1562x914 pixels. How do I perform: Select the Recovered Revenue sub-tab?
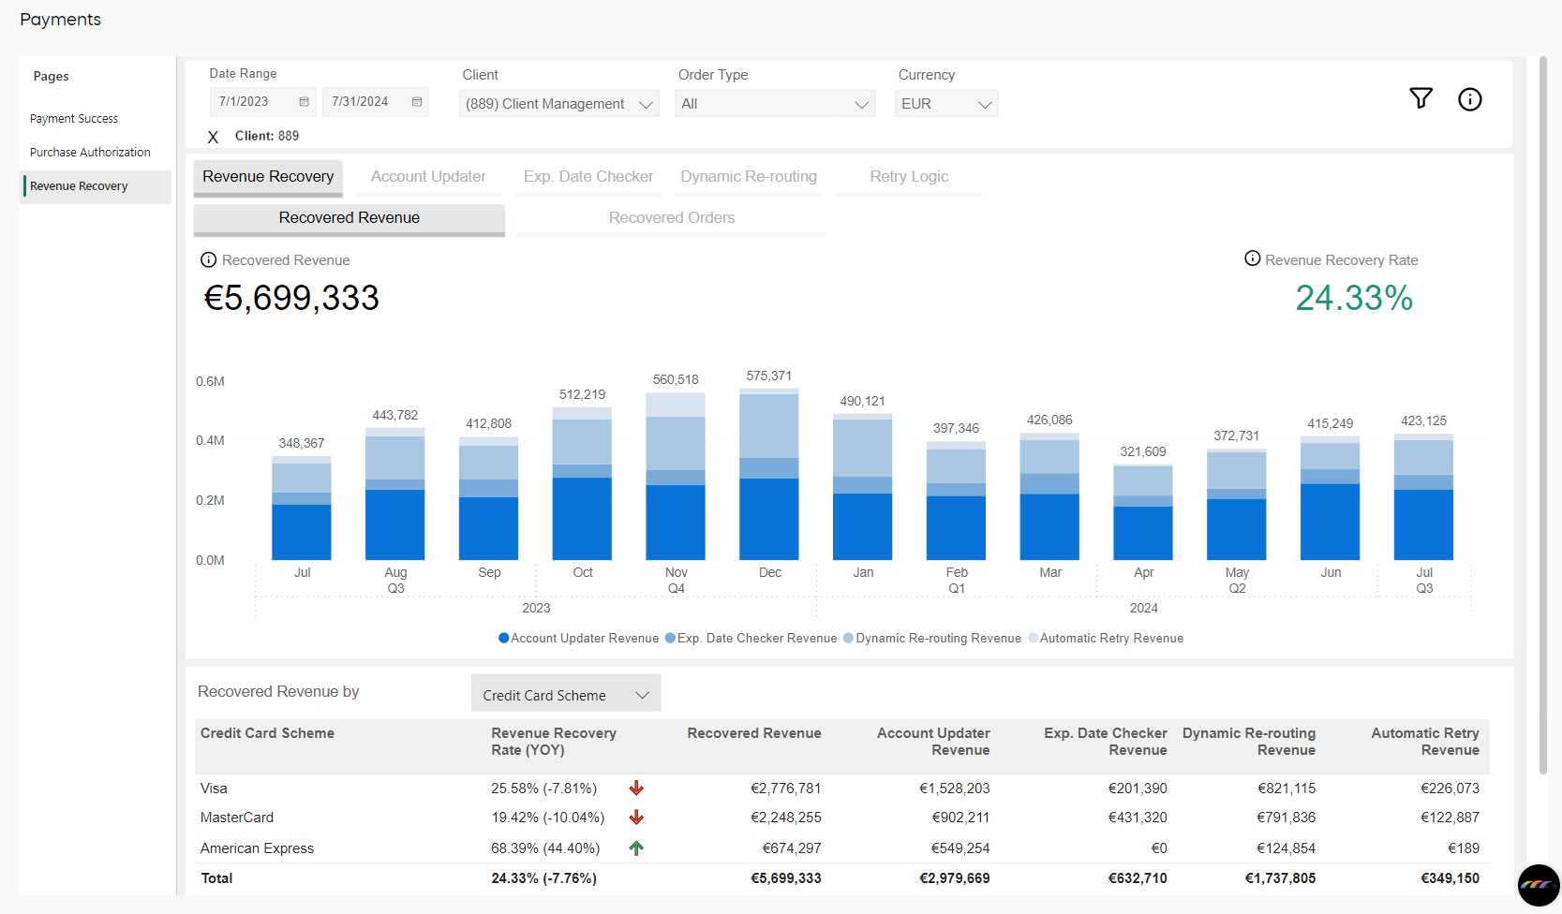(x=350, y=218)
